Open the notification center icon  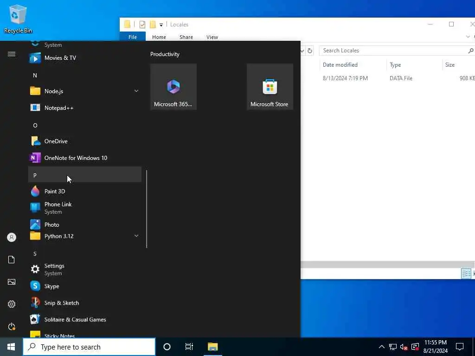coord(460,347)
